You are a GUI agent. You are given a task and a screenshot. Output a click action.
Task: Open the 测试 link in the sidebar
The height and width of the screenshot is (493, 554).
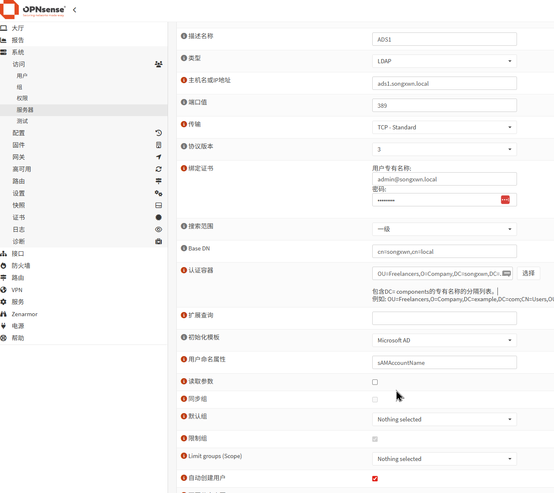[x=22, y=121]
